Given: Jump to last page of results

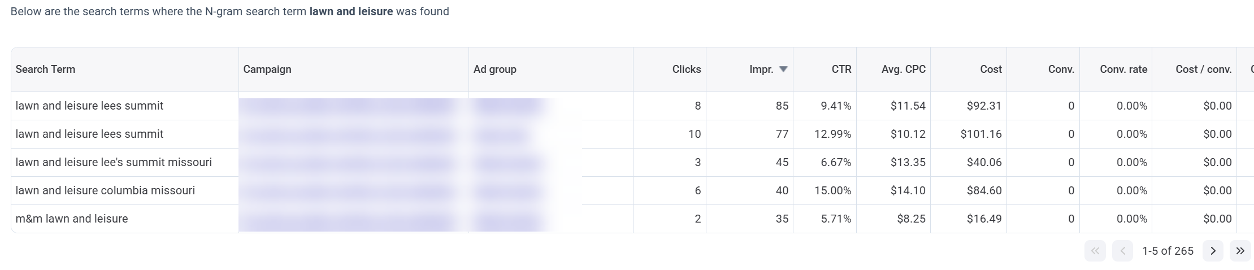Looking at the screenshot, I should click(1240, 251).
